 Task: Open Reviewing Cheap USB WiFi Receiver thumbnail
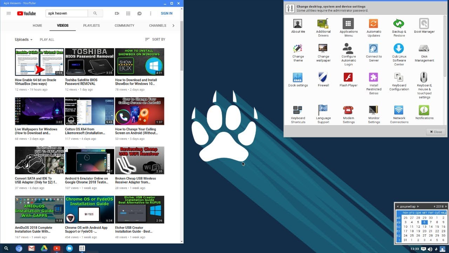tap(140, 160)
